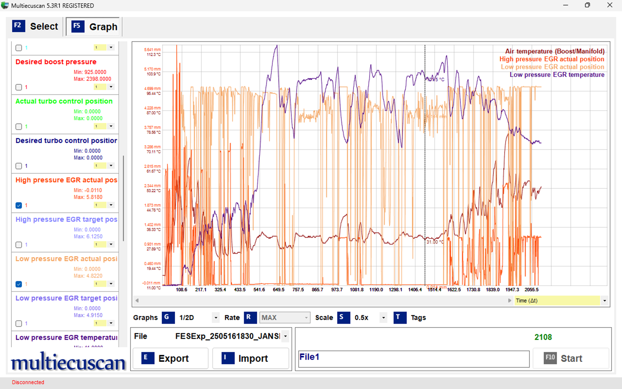Screen dimensions: 622x389
Task: Open the Graphs 1/2D dropdown
Action: (x=216, y=318)
